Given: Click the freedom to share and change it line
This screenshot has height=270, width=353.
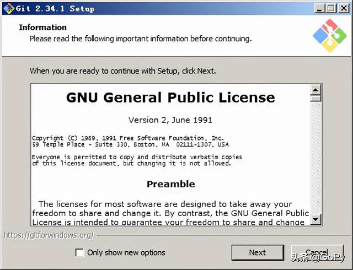Looking at the screenshot, I should [x=170, y=213].
